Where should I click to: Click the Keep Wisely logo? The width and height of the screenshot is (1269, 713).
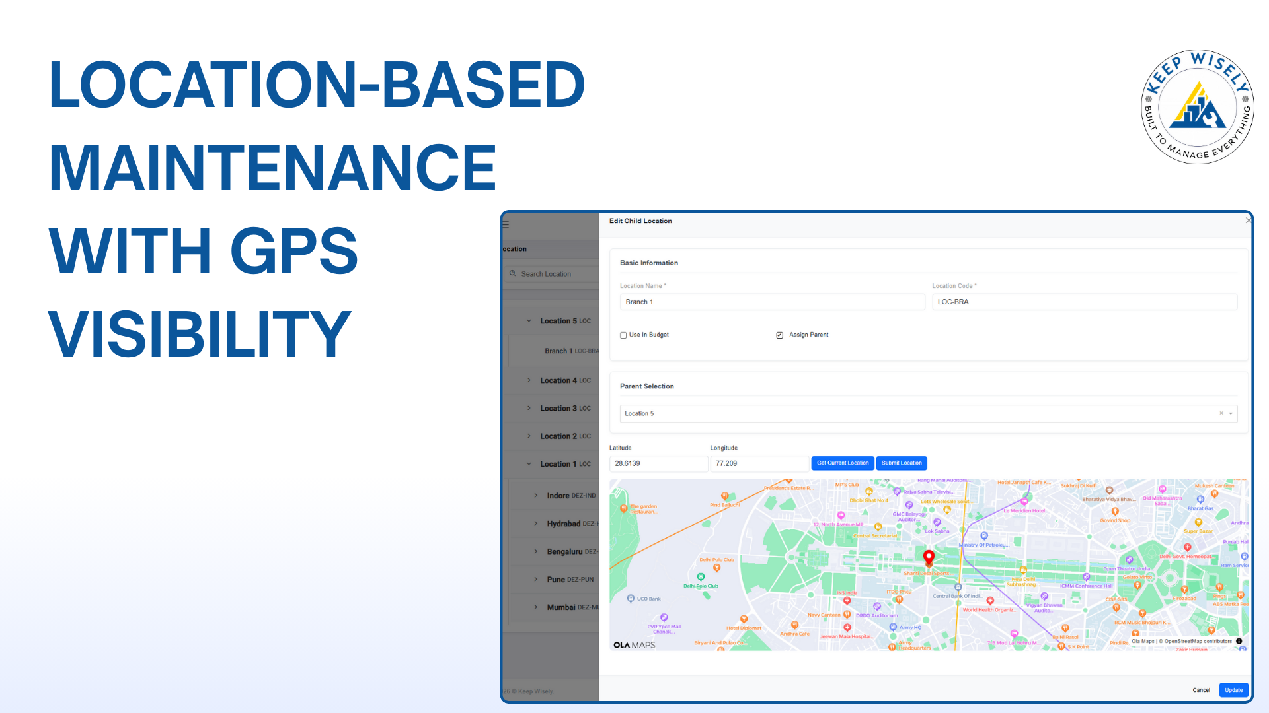[1197, 107]
